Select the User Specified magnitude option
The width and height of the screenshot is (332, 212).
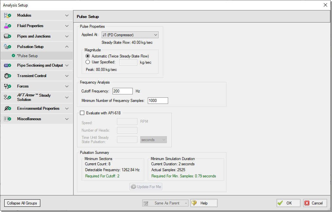click(88, 62)
